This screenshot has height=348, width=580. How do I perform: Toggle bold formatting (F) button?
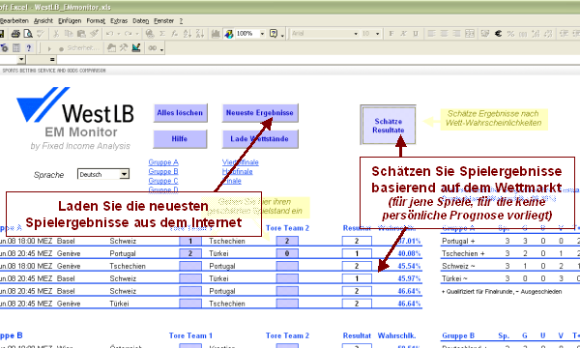tap(391, 34)
